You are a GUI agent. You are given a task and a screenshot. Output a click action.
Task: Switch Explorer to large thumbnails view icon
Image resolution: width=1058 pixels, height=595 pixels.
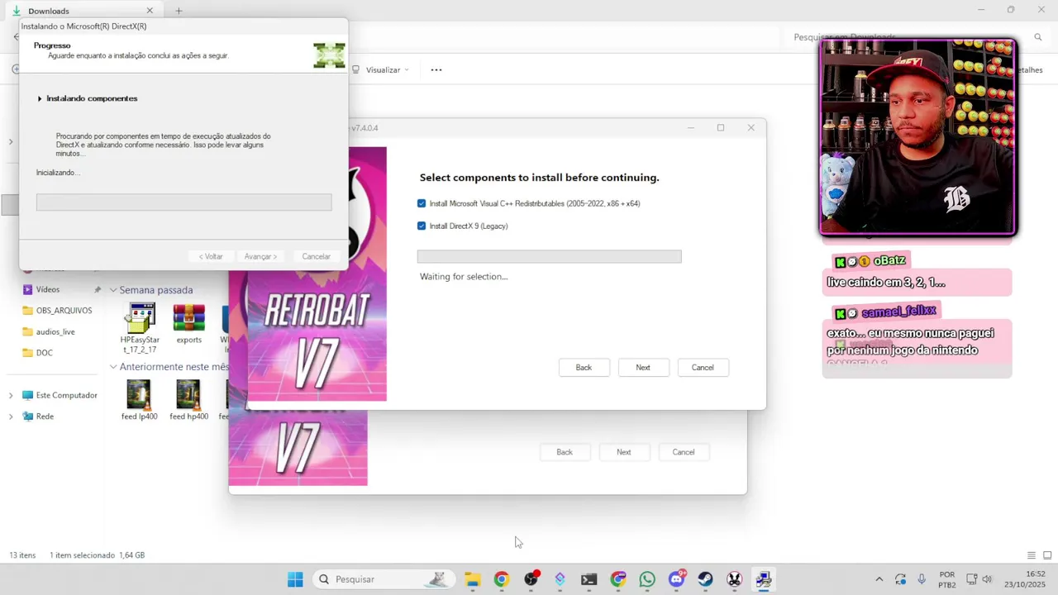point(1047,555)
